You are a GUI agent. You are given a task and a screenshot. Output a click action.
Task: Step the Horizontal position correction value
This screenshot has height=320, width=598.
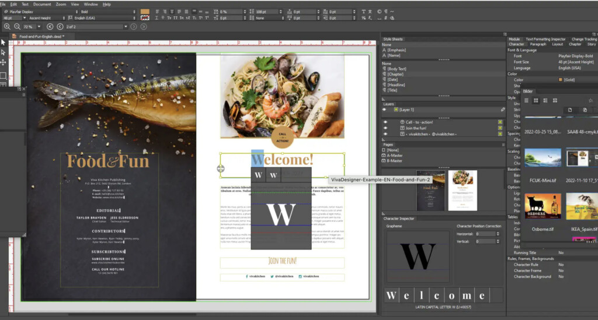(498, 234)
